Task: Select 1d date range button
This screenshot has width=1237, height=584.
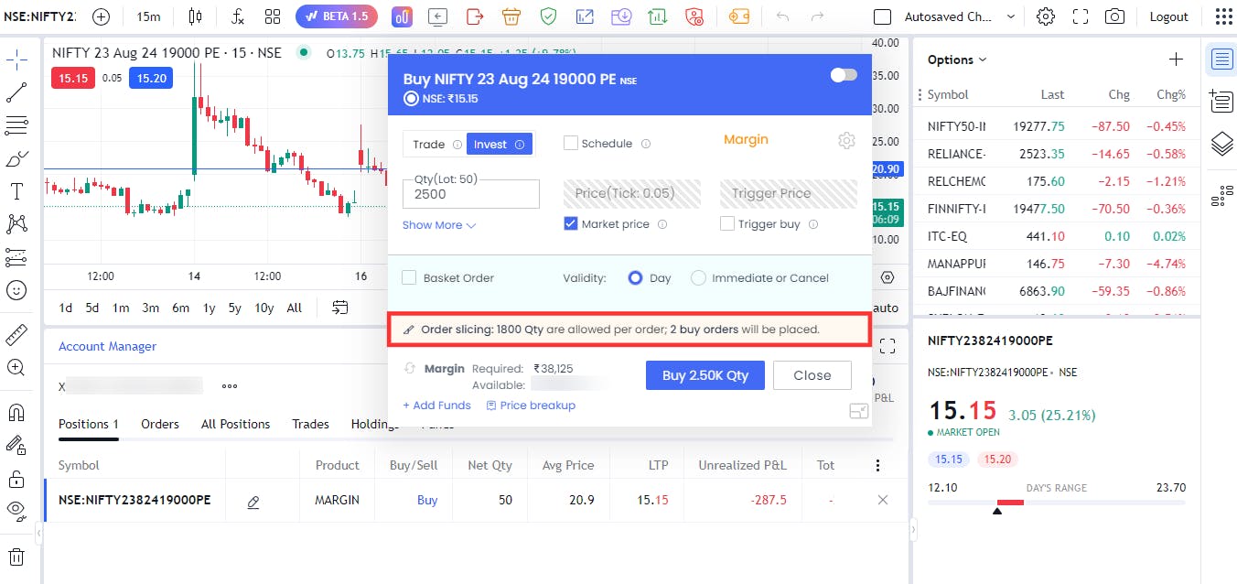Action: pos(65,308)
